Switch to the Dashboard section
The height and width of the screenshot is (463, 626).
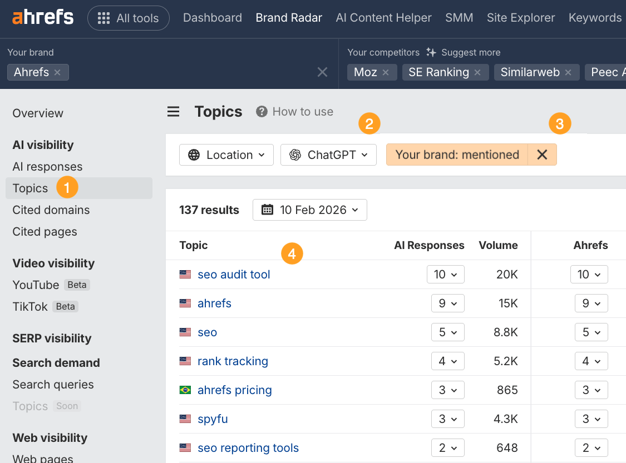pyautogui.click(x=212, y=18)
